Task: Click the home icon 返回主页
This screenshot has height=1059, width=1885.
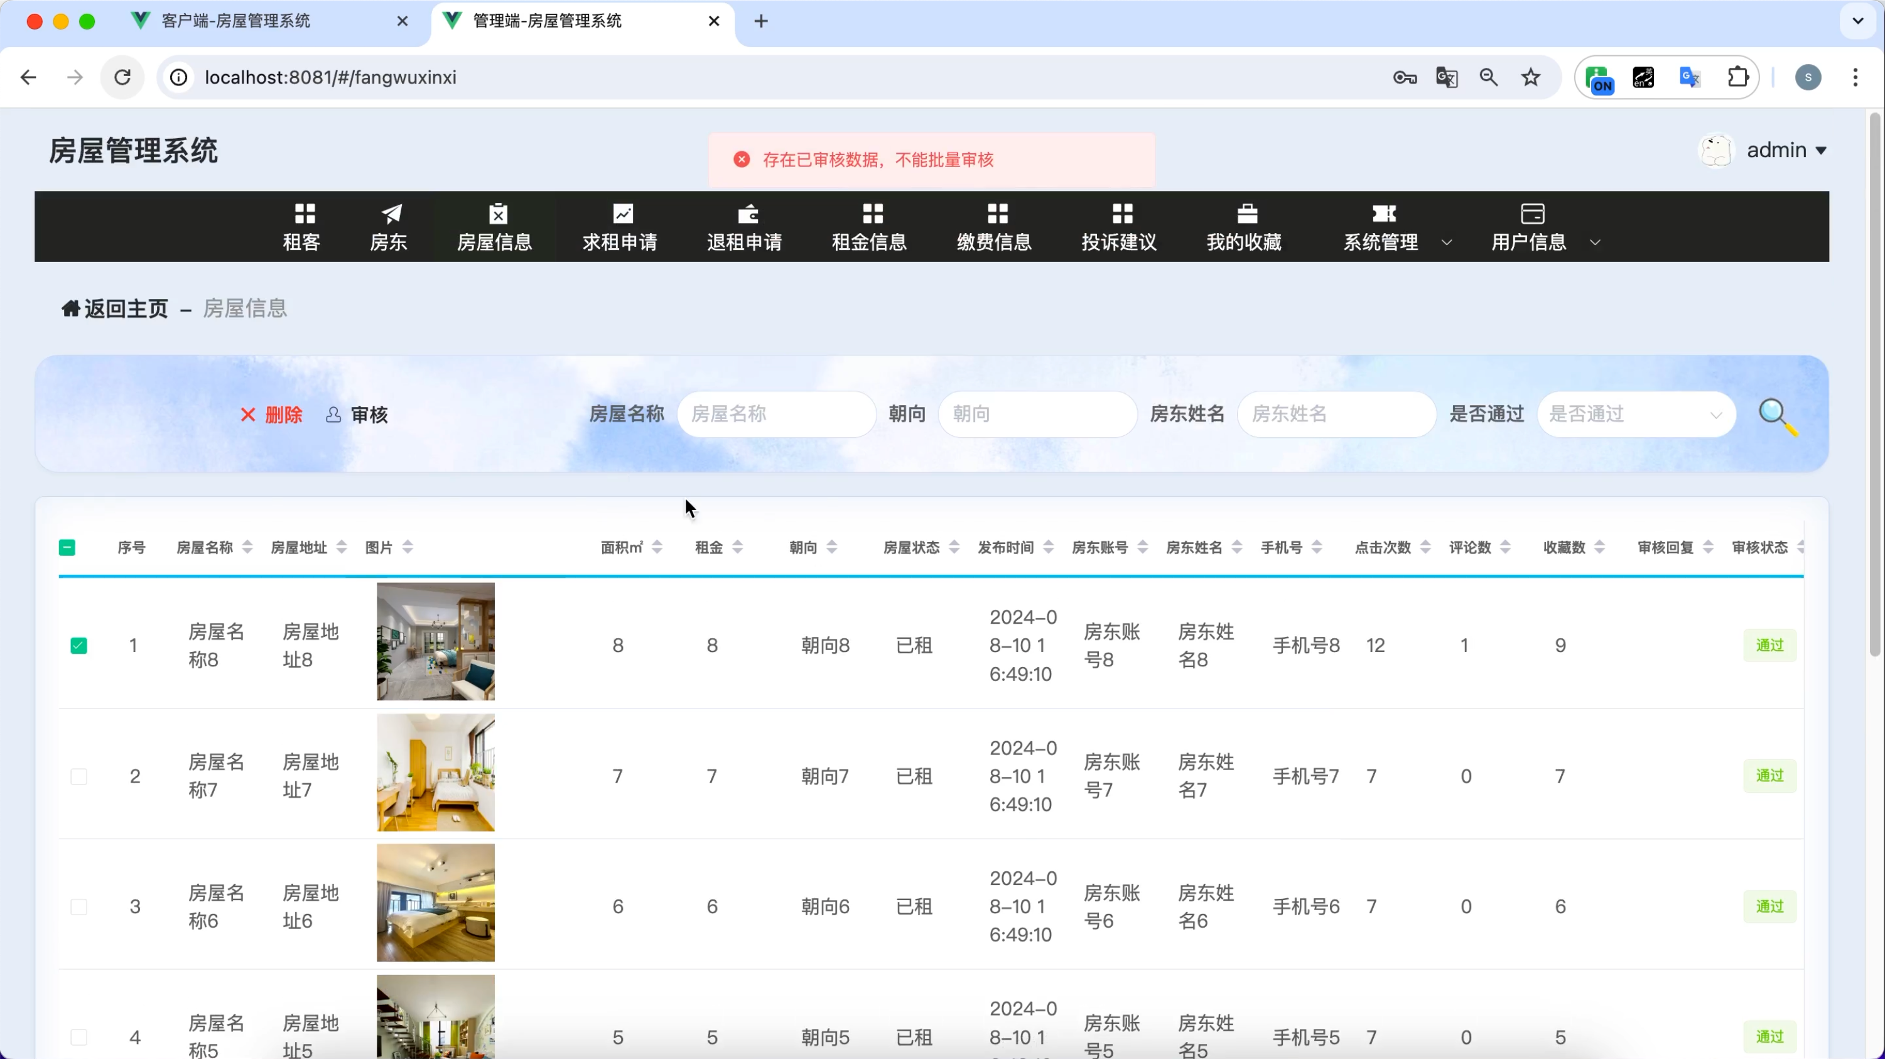Action: pyautogui.click(x=70, y=309)
